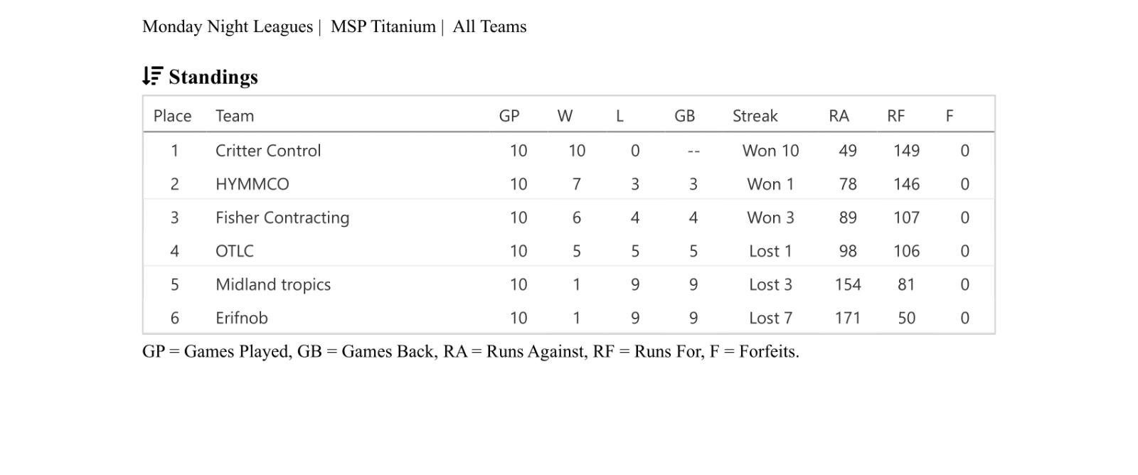Open the Monday Night Leagues breadcrumb
Screen dimensions: 1138x475
(228, 27)
